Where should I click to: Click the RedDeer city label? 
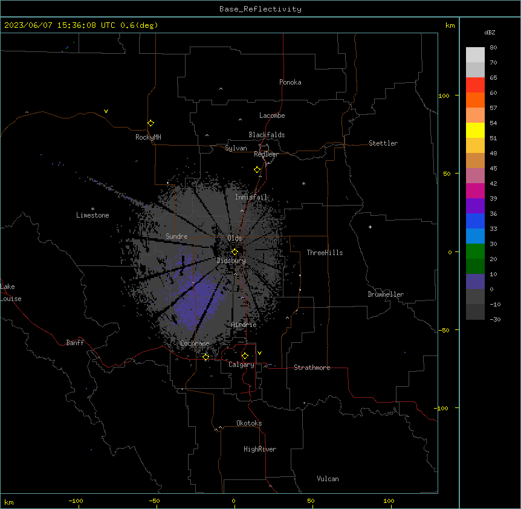point(267,154)
